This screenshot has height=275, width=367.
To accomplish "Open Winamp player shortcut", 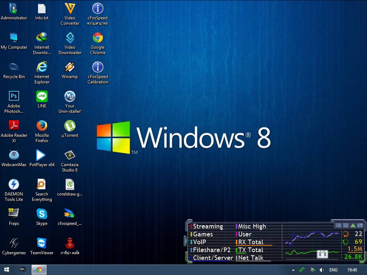I will tap(70, 71).
